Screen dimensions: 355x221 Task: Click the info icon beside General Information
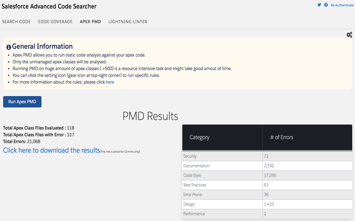(x=8, y=47)
